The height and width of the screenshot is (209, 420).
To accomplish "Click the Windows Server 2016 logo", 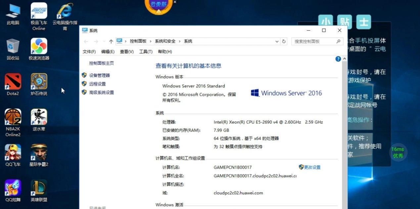I will (x=286, y=93).
